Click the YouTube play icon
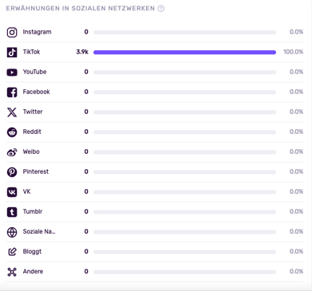Screen dimensions: 312x291 pos(12,73)
